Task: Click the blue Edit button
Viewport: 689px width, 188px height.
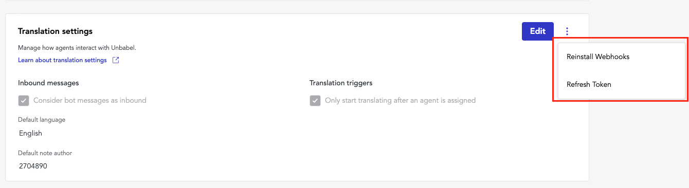Action: 538,31
